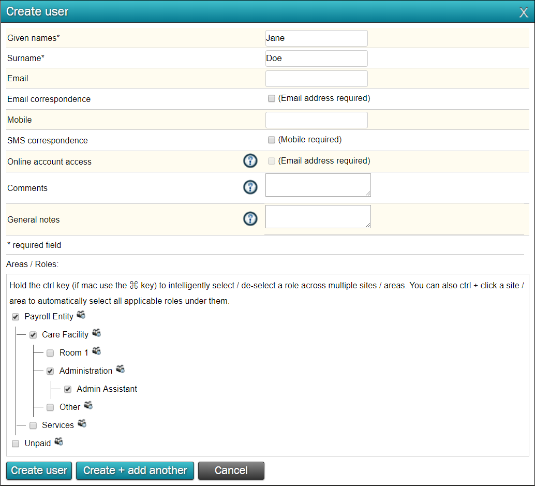535x486 pixels.
Task: Select the Other tree label
Action: click(70, 407)
